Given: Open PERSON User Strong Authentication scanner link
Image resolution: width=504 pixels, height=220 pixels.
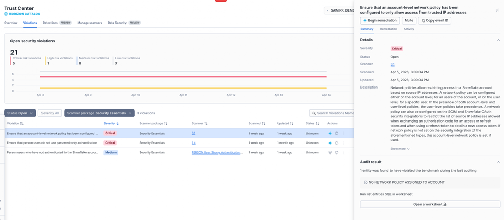Looking at the screenshot, I should (x=217, y=152).
